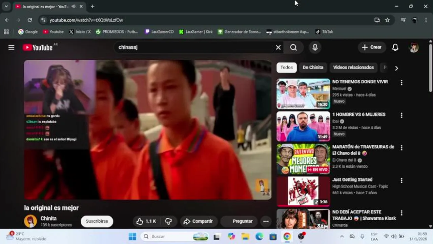Open the YouTube hamburger guide menu
The height and width of the screenshot is (244, 433).
point(11,47)
